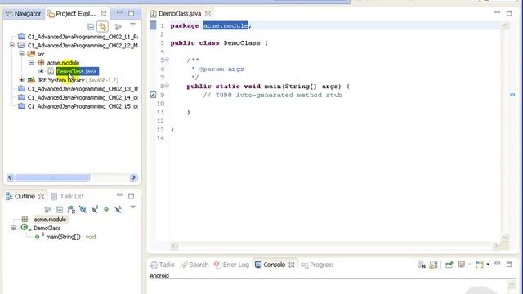Click Display Selected Console icon

click(461, 265)
